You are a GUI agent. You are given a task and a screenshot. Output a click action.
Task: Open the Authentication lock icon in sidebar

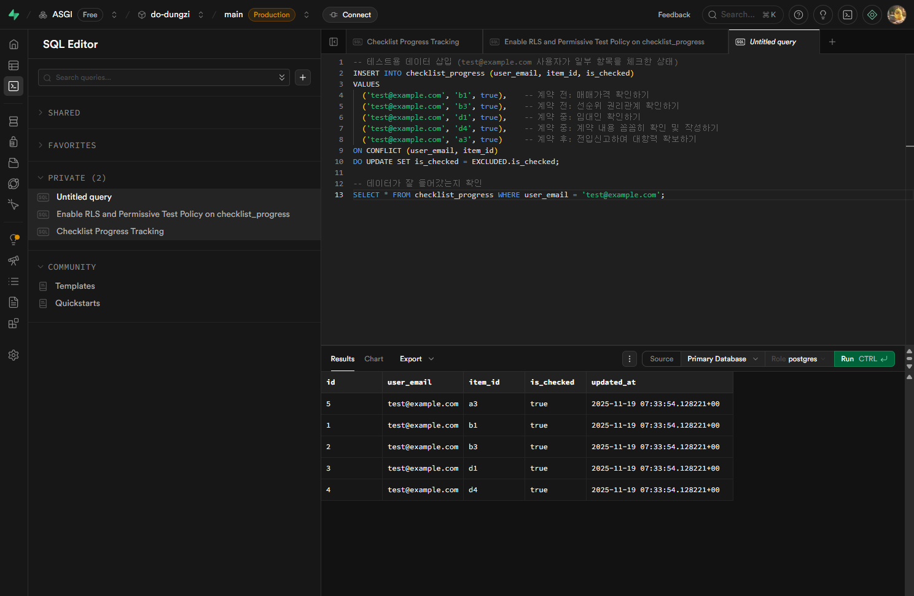point(14,142)
